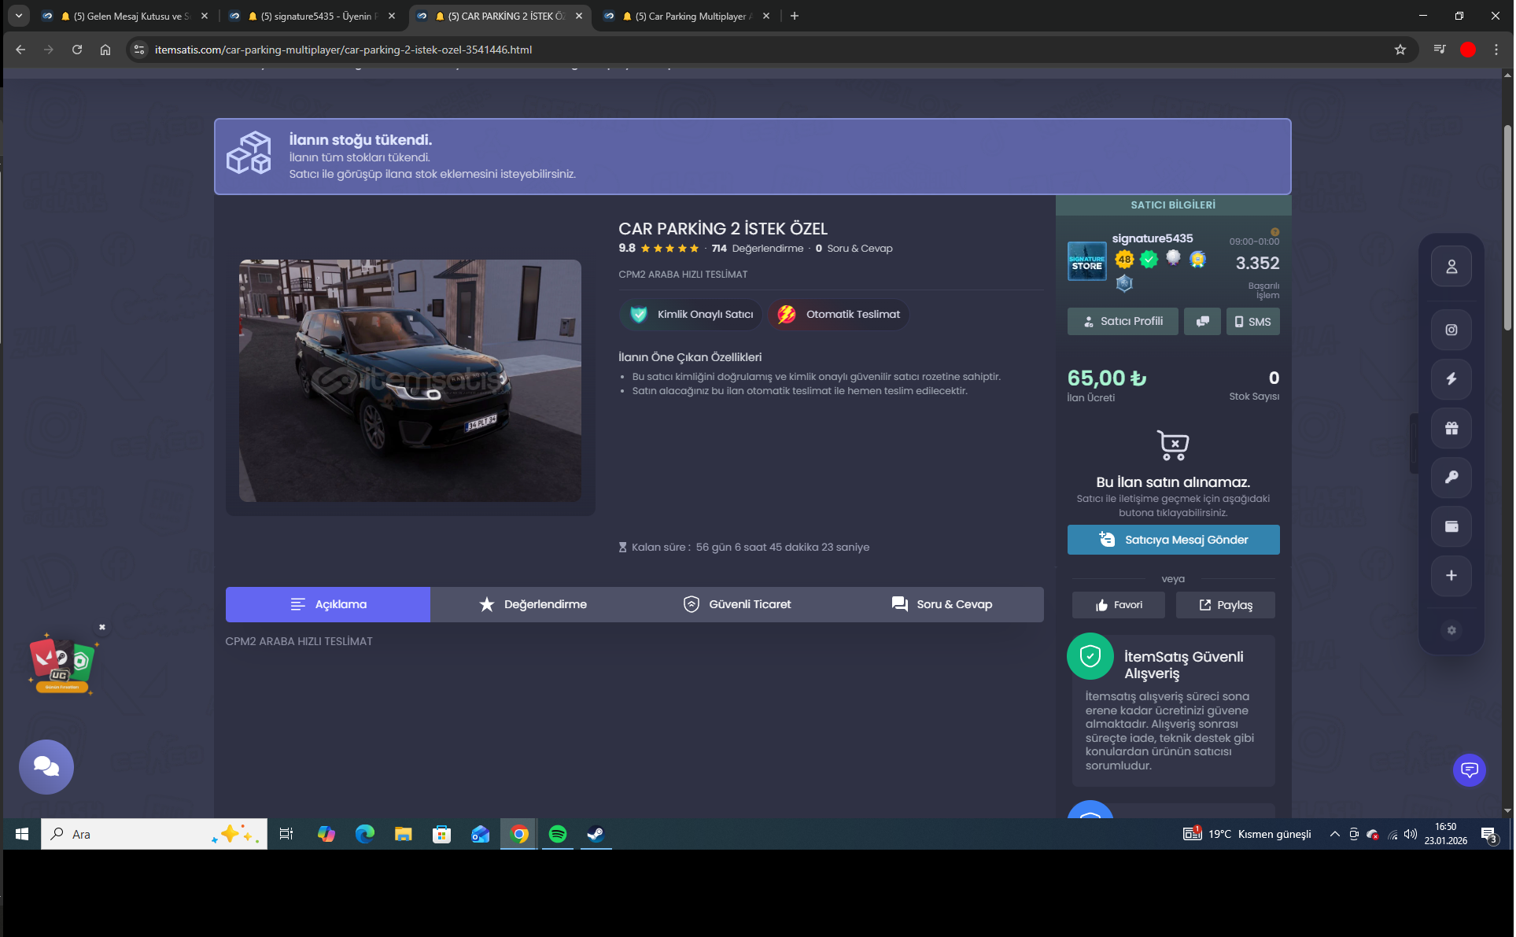Screen dimensions: 1516x937
Task: Close the Gelen Mesaj Kutusu browser tab
Action: 205,16
